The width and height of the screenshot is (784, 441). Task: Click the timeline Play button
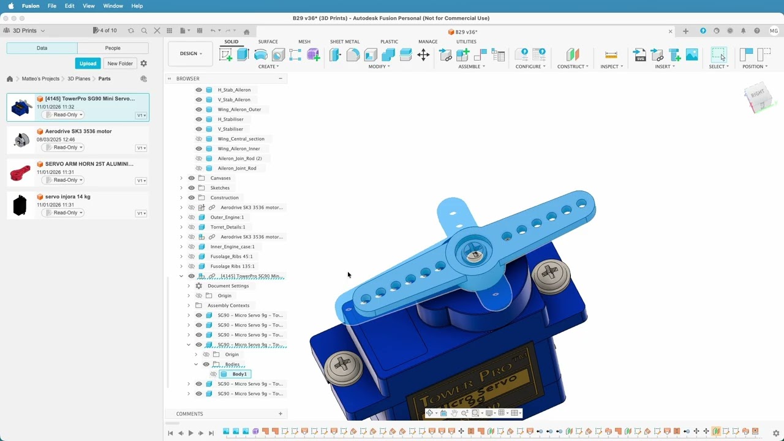pyautogui.click(x=190, y=433)
